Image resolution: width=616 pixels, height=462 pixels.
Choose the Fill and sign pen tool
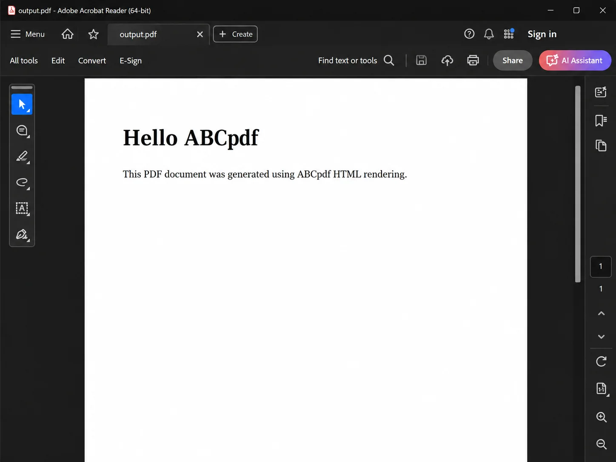click(x=22, y=234)
